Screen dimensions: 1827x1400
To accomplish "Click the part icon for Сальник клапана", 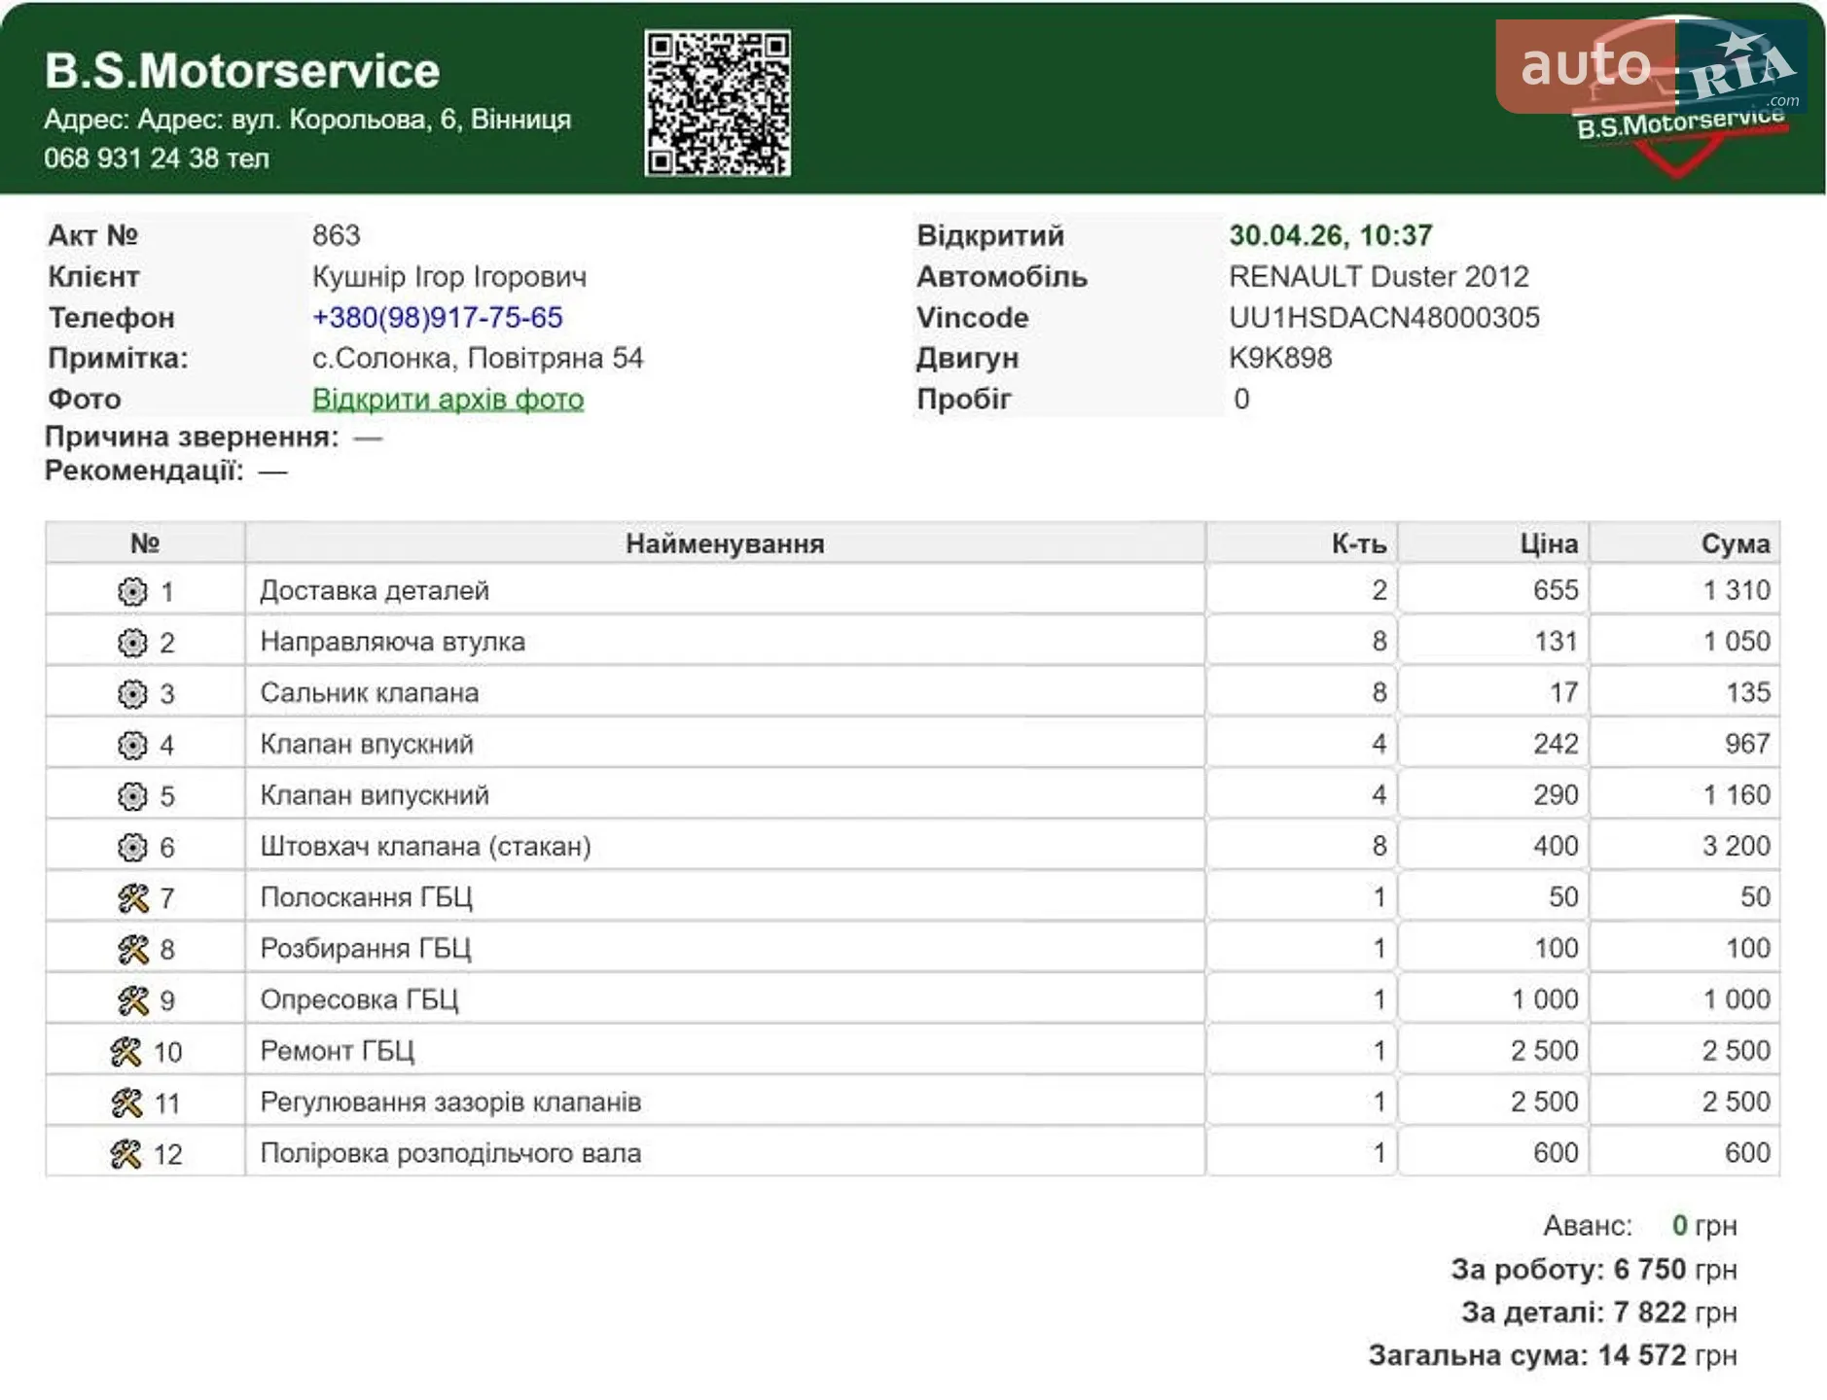I will point(131,694).
